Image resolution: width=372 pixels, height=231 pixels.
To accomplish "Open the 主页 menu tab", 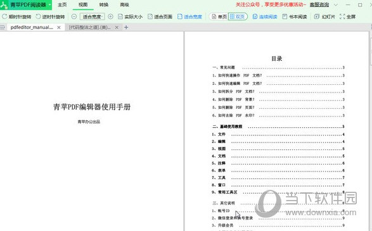I will 62,4.
